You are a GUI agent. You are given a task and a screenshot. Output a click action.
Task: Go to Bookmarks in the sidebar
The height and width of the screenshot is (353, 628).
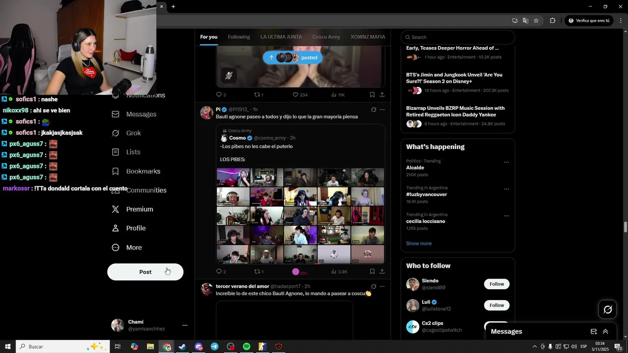point(136,171)
